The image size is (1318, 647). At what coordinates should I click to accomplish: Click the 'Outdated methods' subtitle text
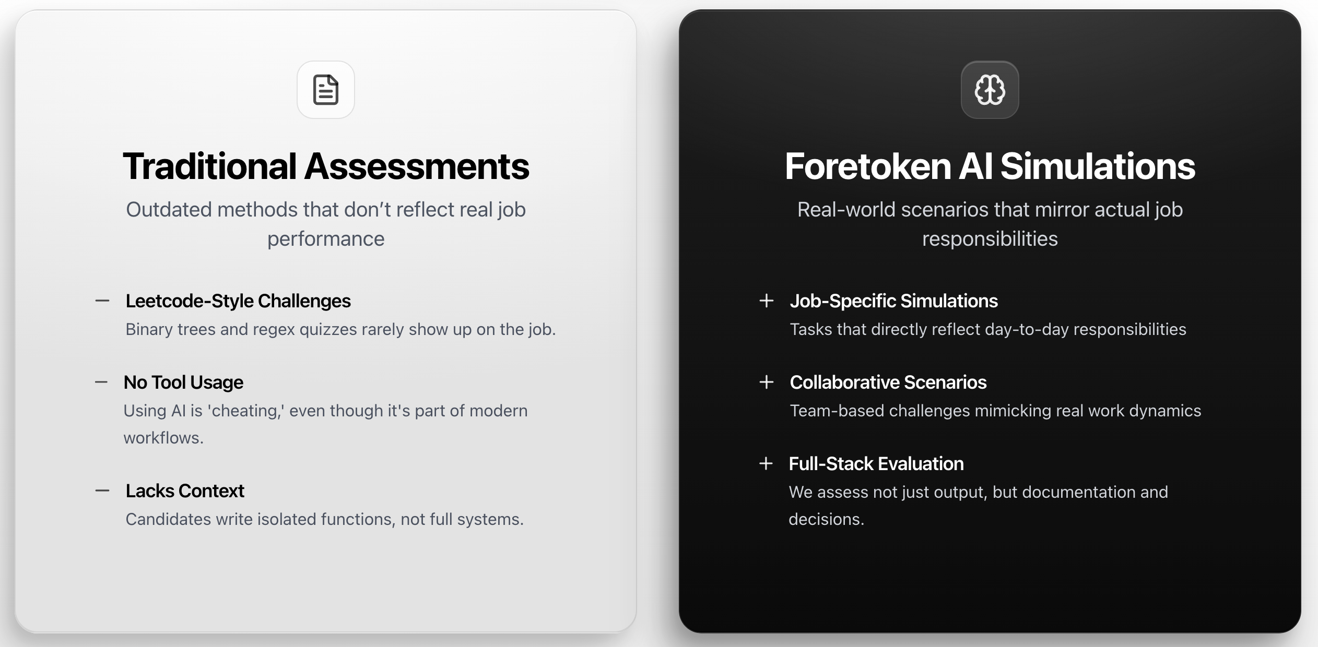point(326,224)
